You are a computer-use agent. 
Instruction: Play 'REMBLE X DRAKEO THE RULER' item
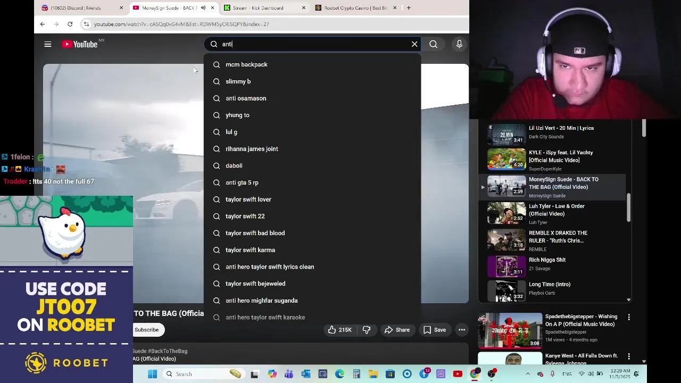tap(553, 240)
